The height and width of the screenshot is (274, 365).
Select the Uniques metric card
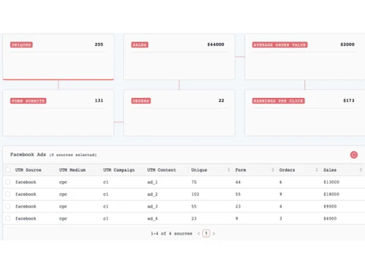pyautogui.click(x=58, y=57)
